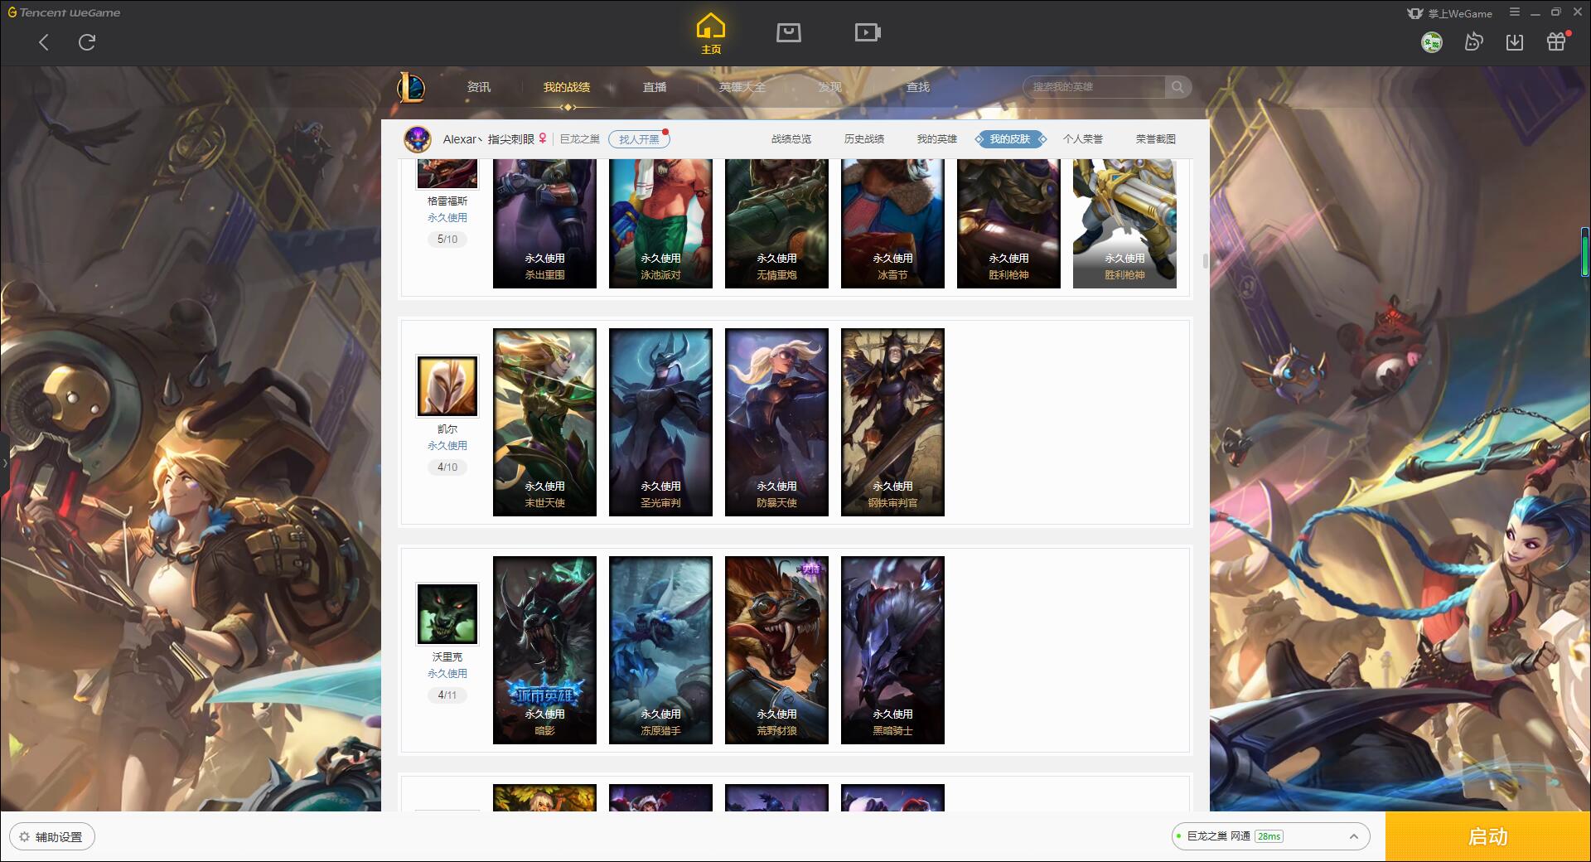
Task: Open the 黑暗骑士 skin card
Action: [892, 650]
